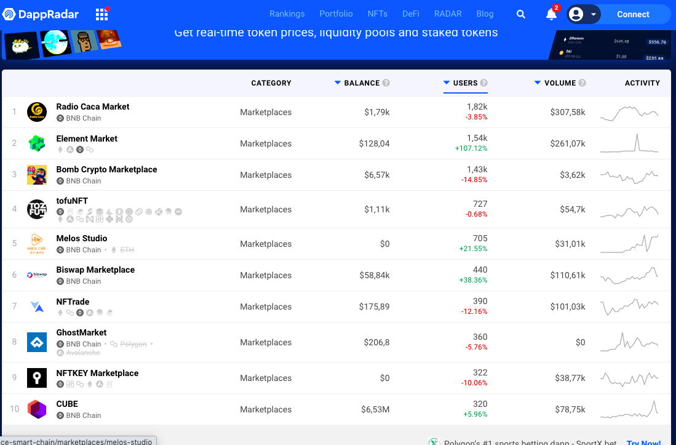This screenshot has height=445, width=676.
Task: Click the crossed-out Polygon label under GhostMarket
Action: [x=133, y=344]
